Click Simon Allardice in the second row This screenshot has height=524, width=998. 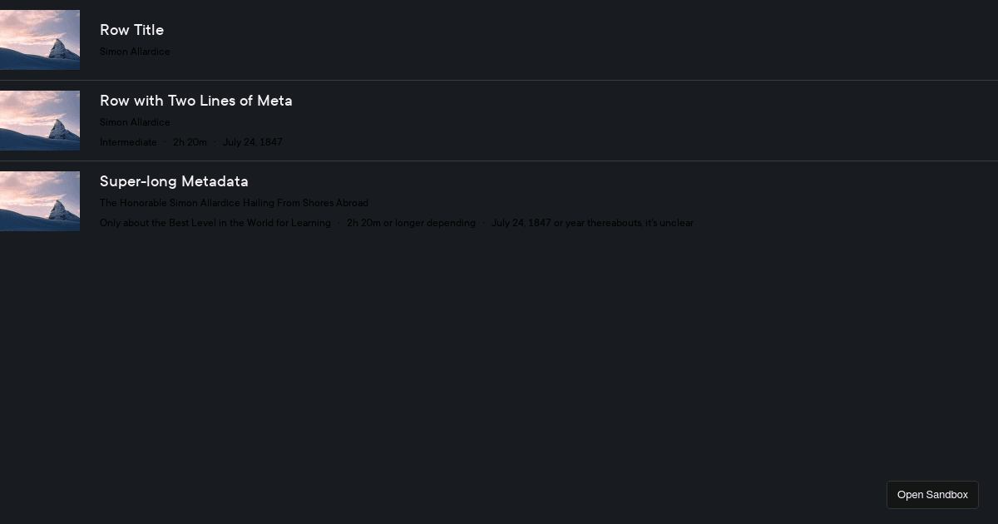click(x=135, y=122)
